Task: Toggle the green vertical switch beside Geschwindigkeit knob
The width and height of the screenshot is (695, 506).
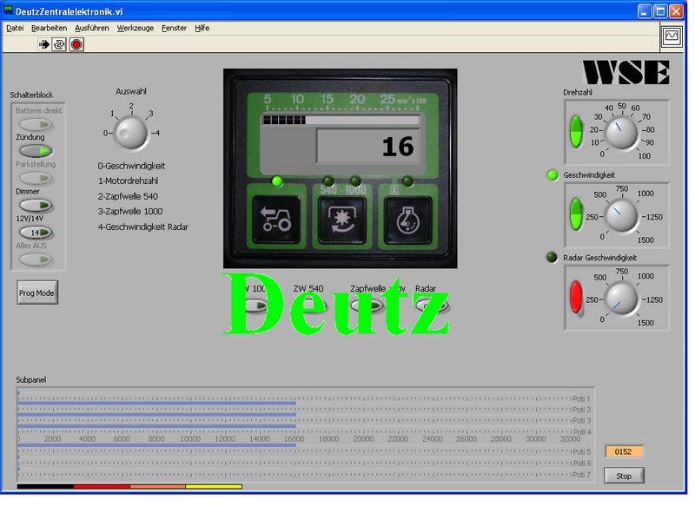Action: [576, 214]
